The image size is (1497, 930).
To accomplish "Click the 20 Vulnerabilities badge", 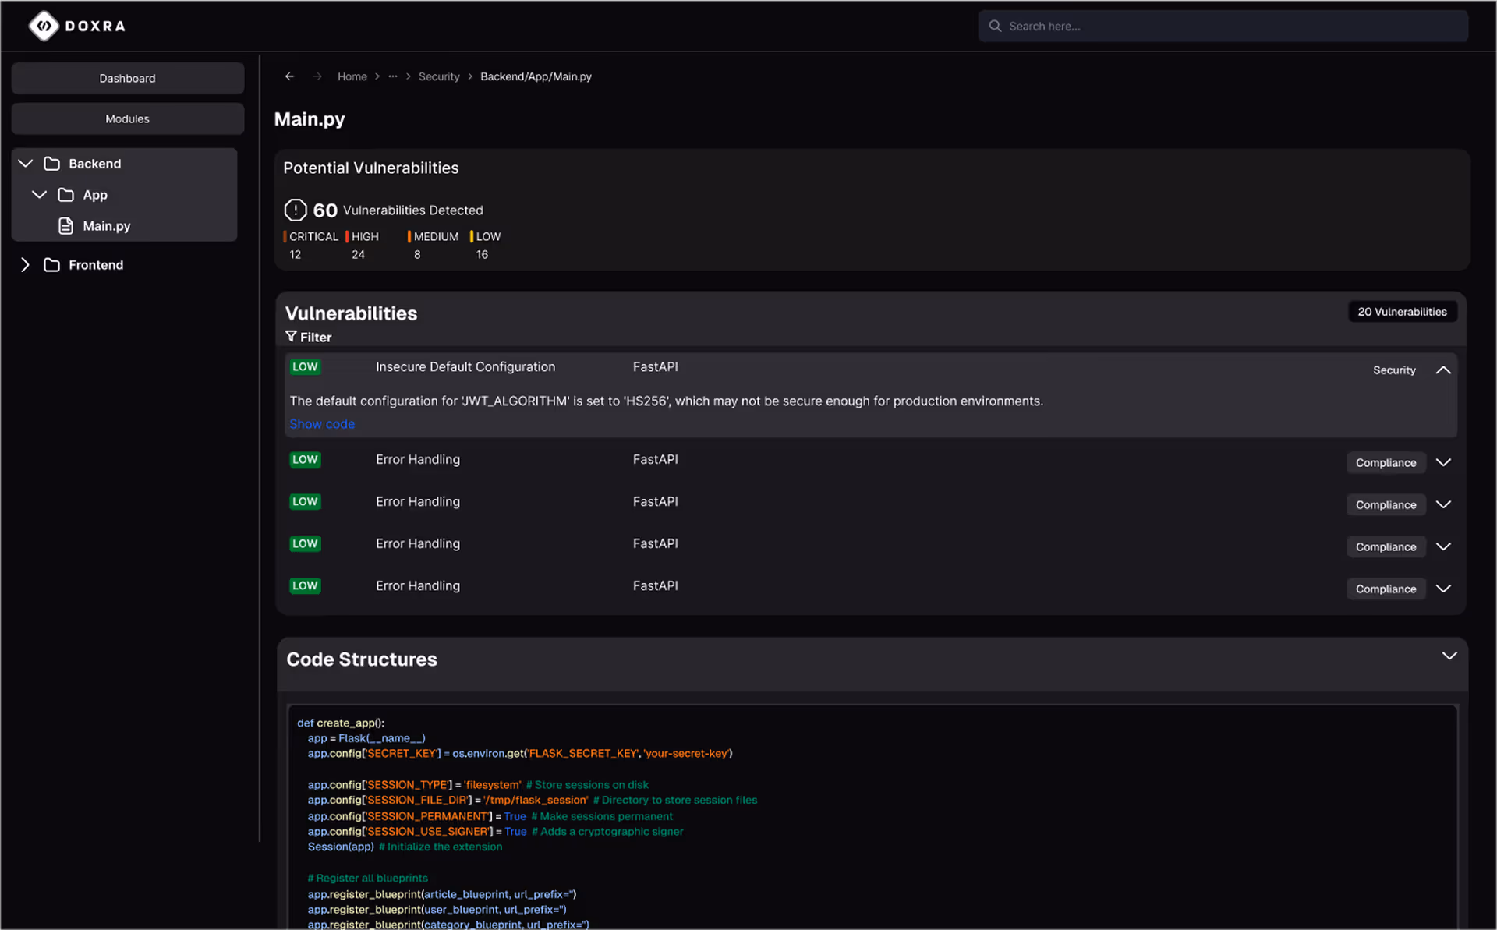I will pyautogui.click(x=1402, y=312).
